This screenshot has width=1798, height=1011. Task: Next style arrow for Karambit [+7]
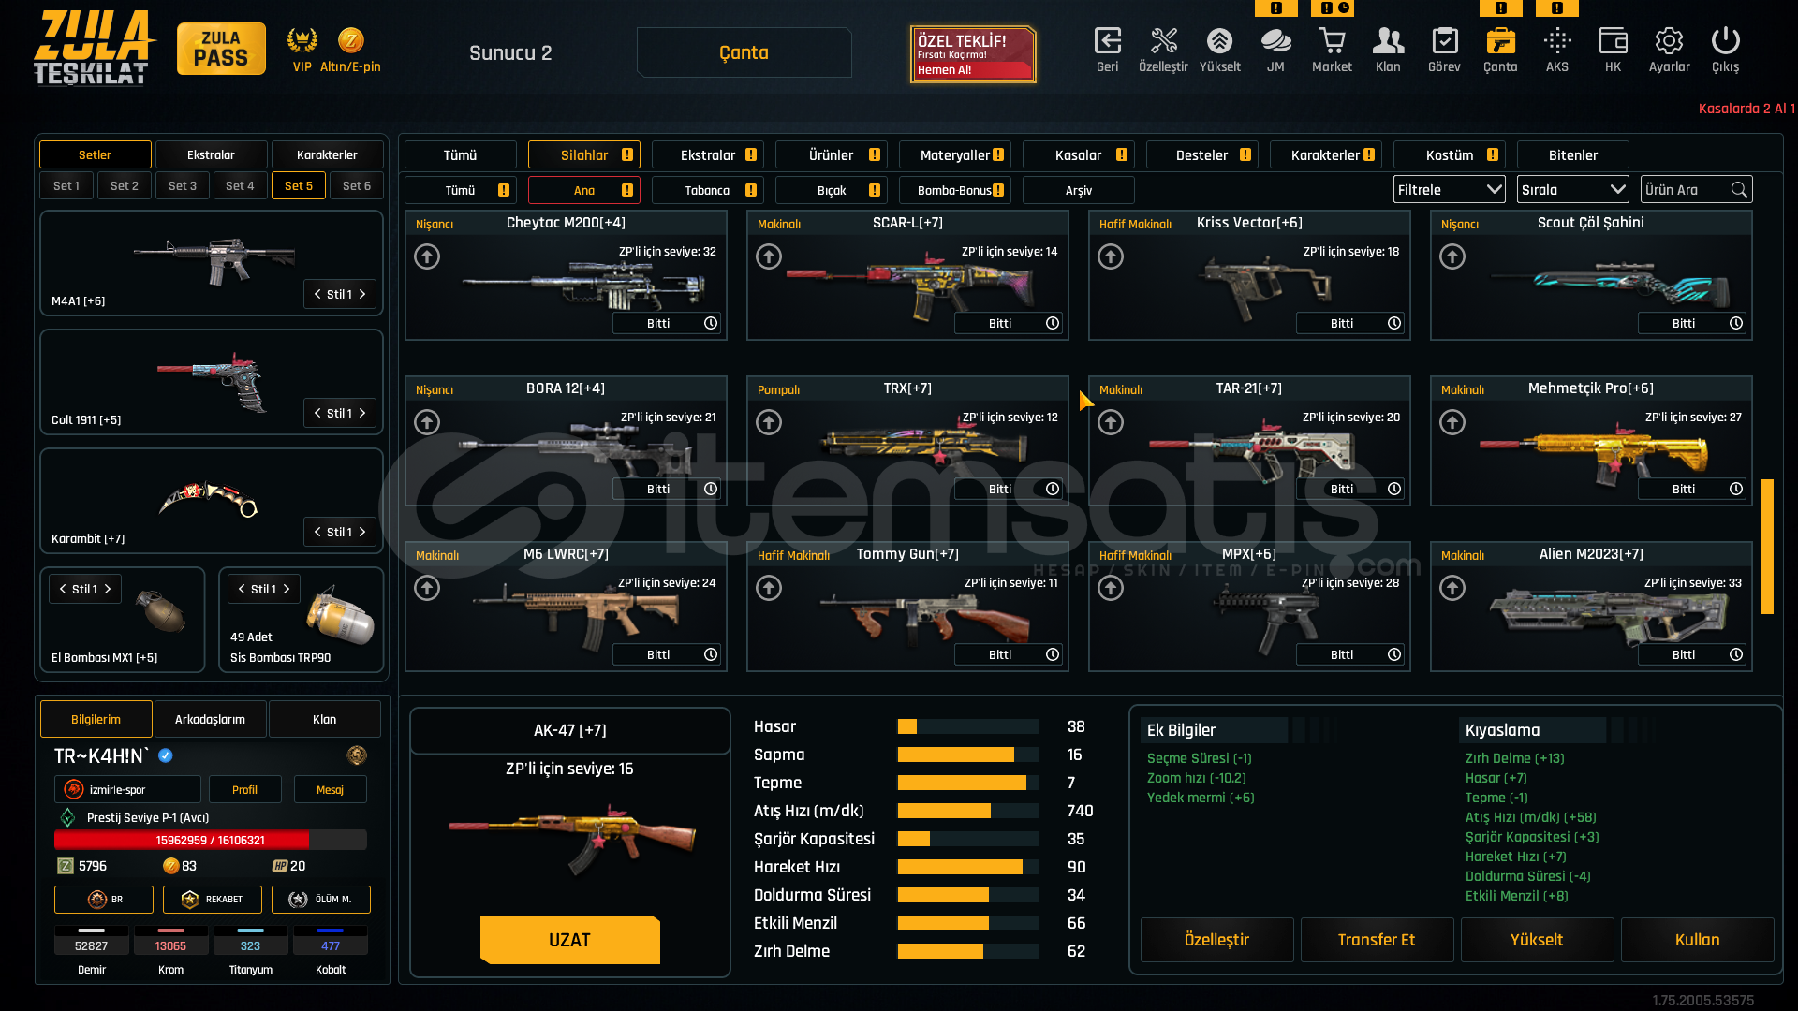(x=363, y=532)
